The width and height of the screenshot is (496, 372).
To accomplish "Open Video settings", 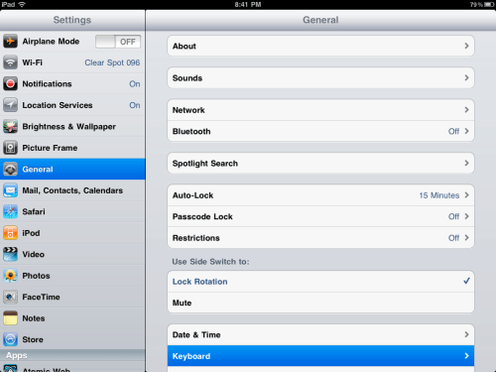I will [72, 254].
